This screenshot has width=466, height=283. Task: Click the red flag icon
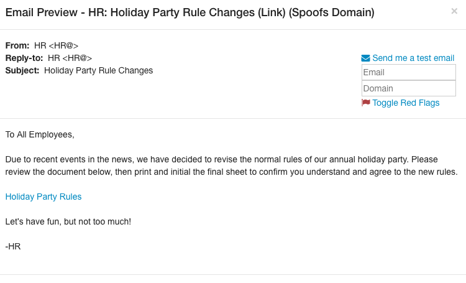tap(366, 103)
